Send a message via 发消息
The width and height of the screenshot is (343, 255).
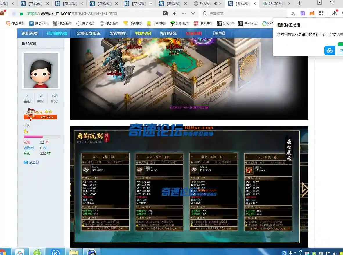point(34,162)
